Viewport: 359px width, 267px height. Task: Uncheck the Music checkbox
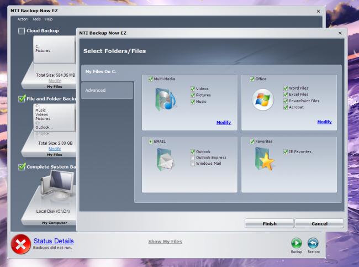pyautogui.click(x=193, y=102)
